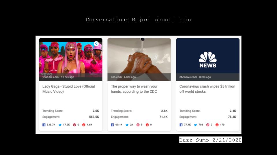Click Twitter icon on Lady Gaga card
Viewport: 277px width, 155px height.
click(60, 125)
